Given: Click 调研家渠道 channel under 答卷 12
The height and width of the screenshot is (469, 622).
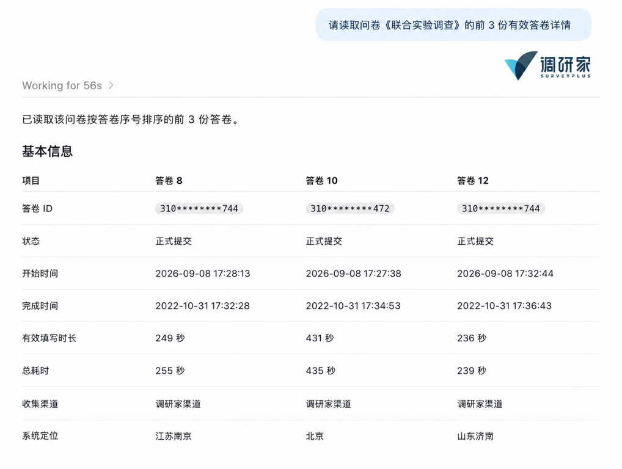Looking at the screenshot, I should (x=480, y=404).
